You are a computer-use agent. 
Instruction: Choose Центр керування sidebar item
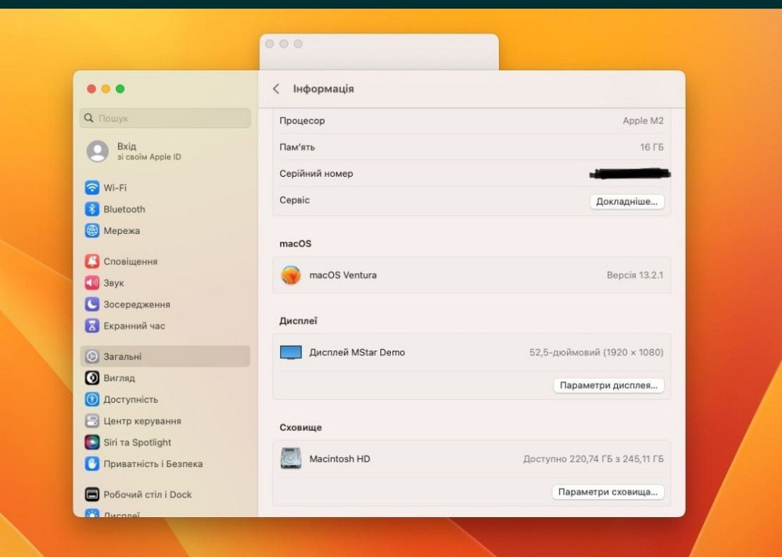tap(142, 421)
